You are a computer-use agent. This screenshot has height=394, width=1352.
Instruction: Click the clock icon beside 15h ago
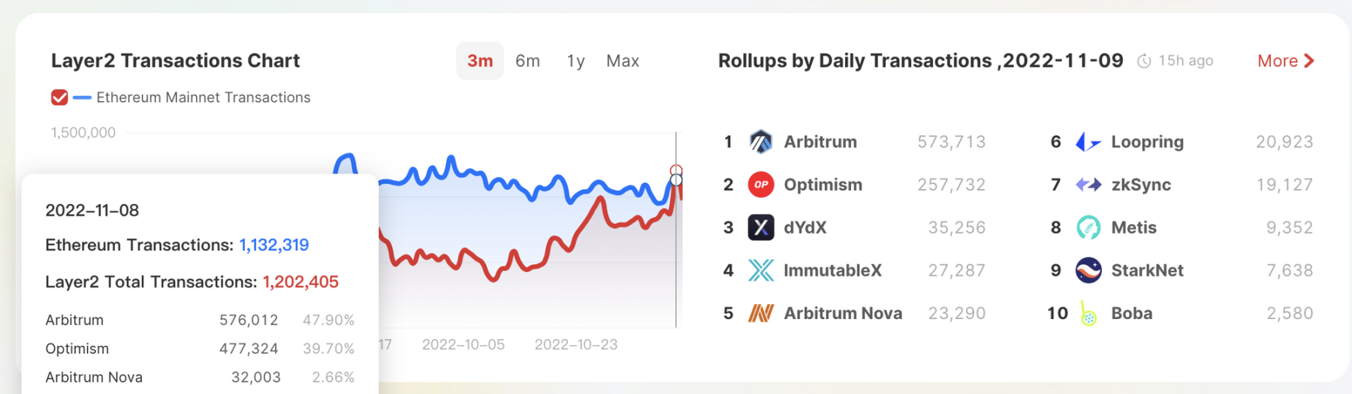click(x=1144, y=62)
